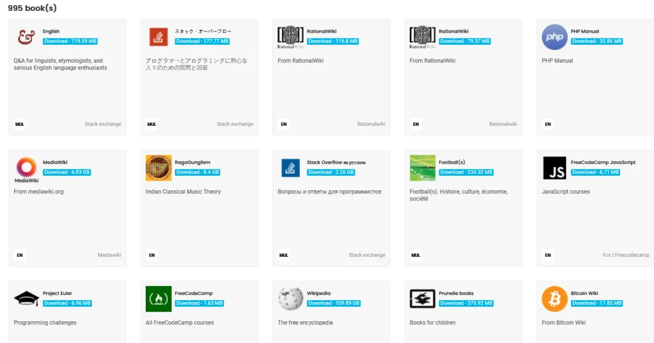Click "Books for children" description
The image size is (654, 343).
[433, 323]
